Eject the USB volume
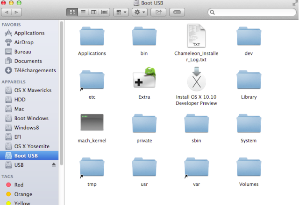 tap(54, 164)
